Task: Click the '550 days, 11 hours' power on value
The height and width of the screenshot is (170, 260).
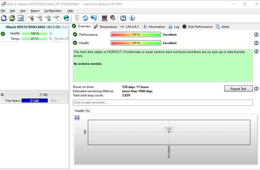Action: coord(135,87)
